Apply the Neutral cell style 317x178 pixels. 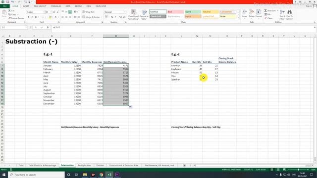pos(210,12)
